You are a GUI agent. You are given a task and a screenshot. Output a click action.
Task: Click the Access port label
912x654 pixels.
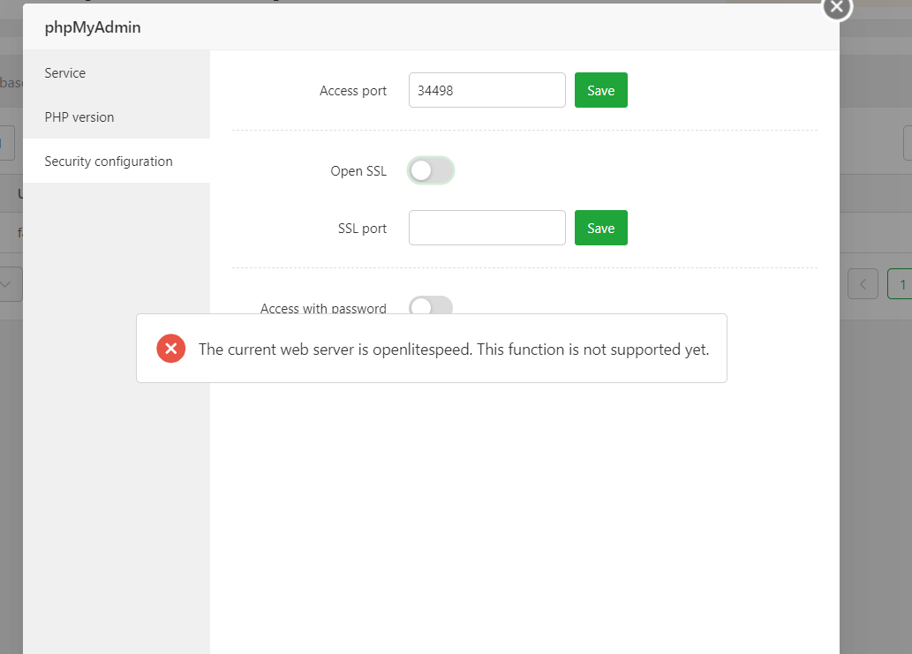coord(352,91)
